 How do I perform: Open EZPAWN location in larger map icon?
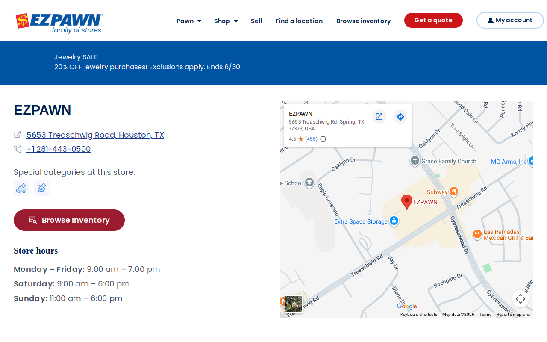click(379, 116)
